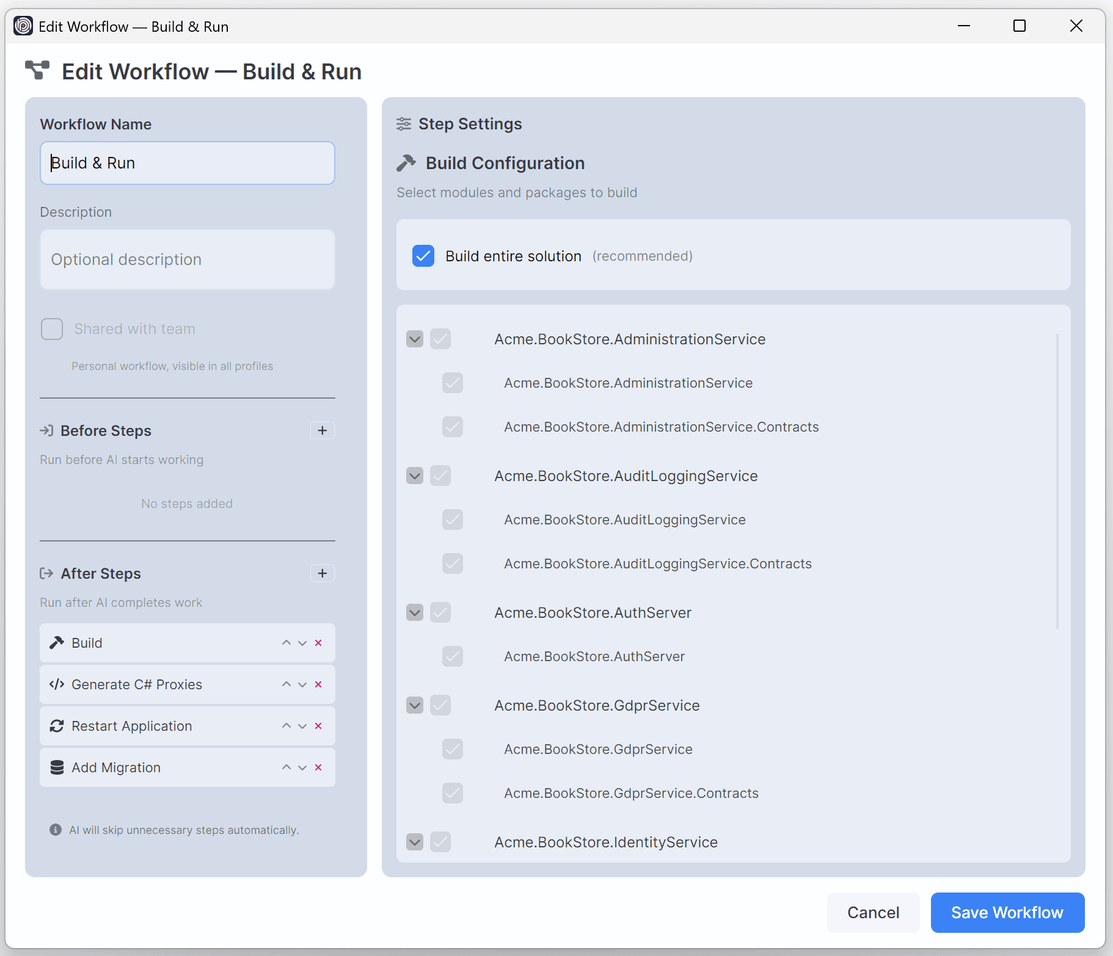
Task: Remove Restart Application step
Action: tap(318, 726)
